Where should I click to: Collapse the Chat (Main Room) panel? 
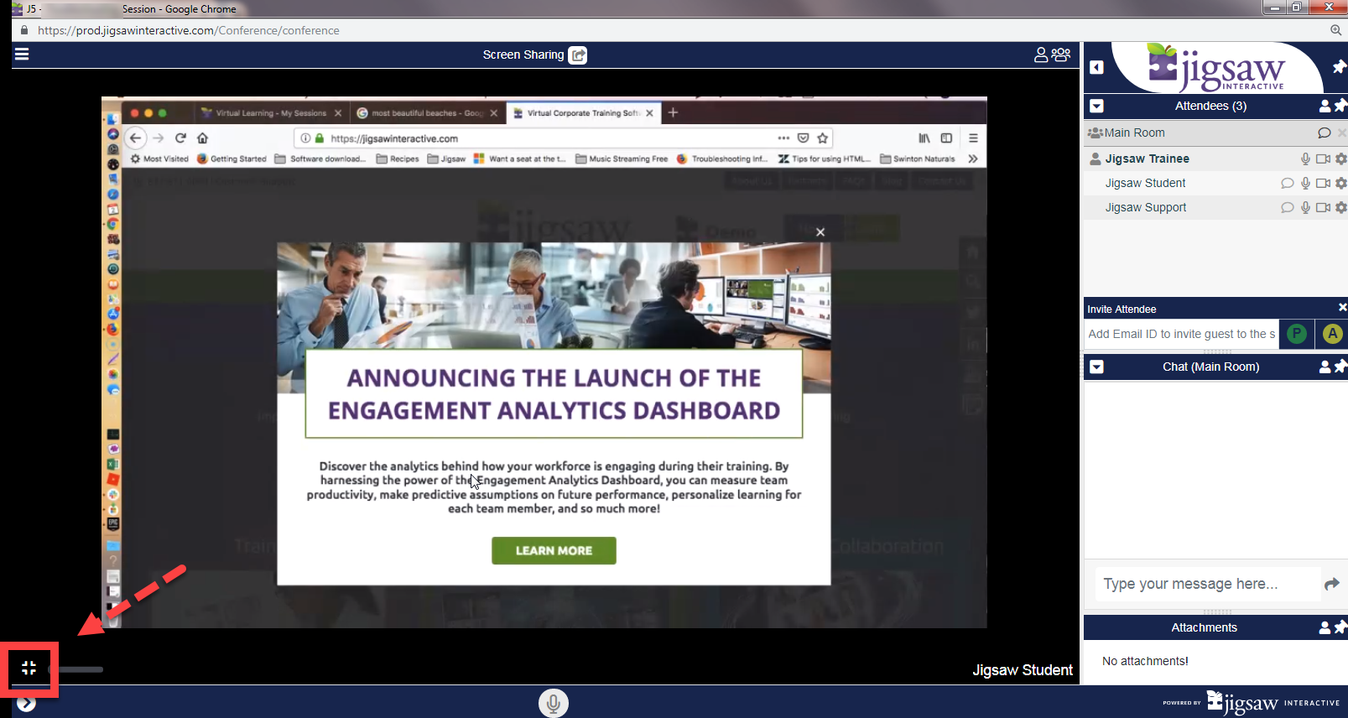(1096, 367)
